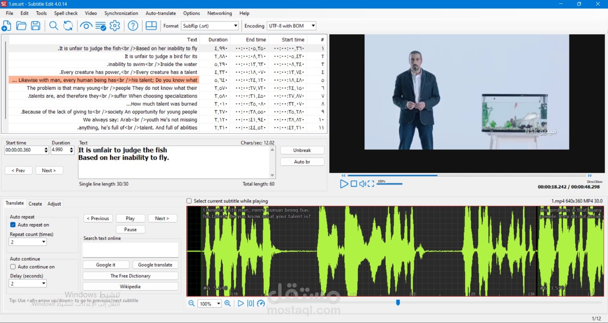Switch to the Create tab
Image resolution: width=608 pixels, height=323 pixels.
(x=35, y=204)
